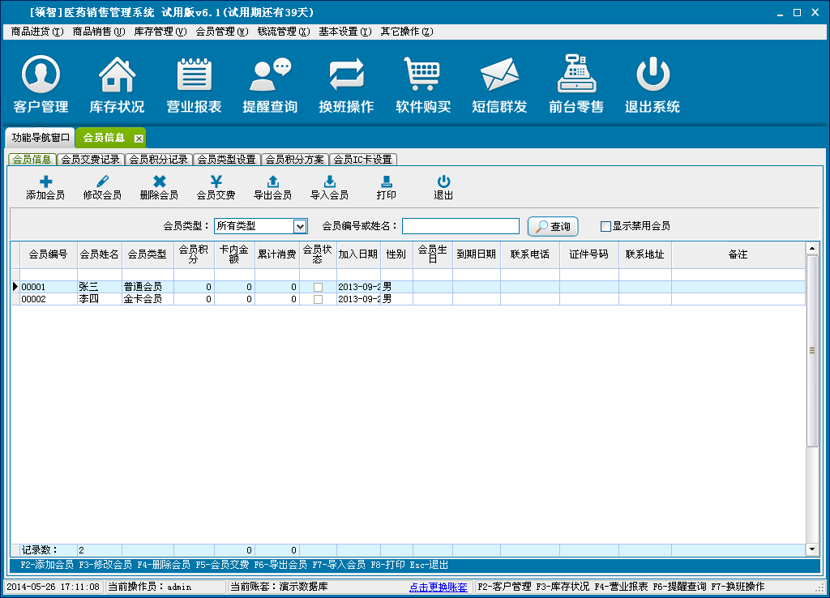Click the 查询 search button
The height and width of the screenshot is (598, 830).
click(553, 226)
